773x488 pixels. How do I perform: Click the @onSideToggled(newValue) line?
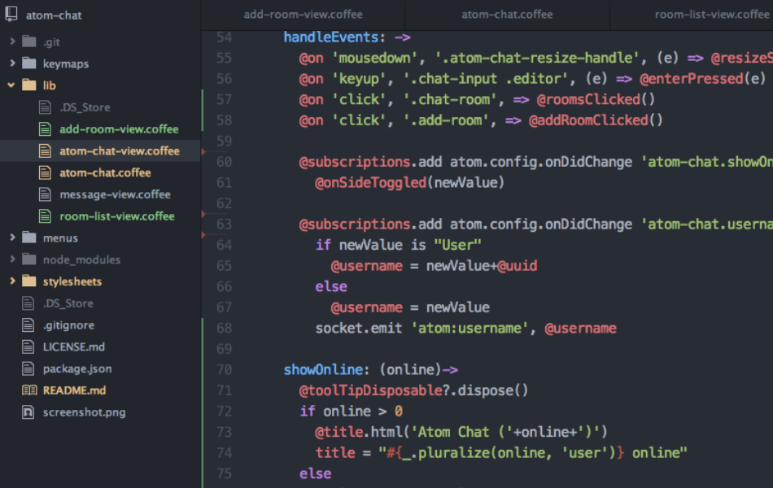pyautogui.click(x=409, y=182)
